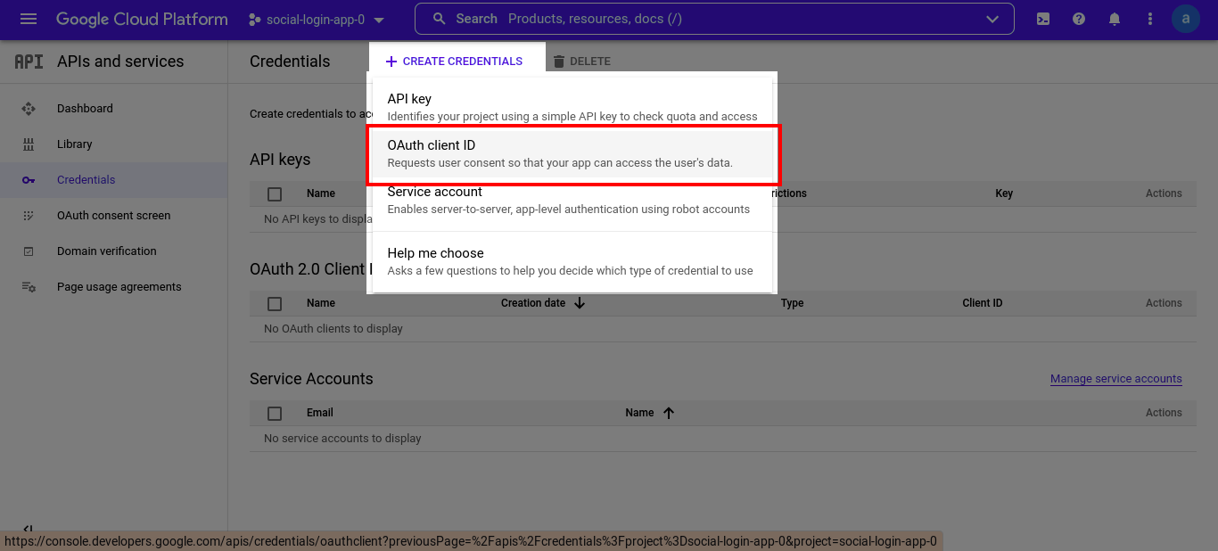Choose Help me choose option

572,261
